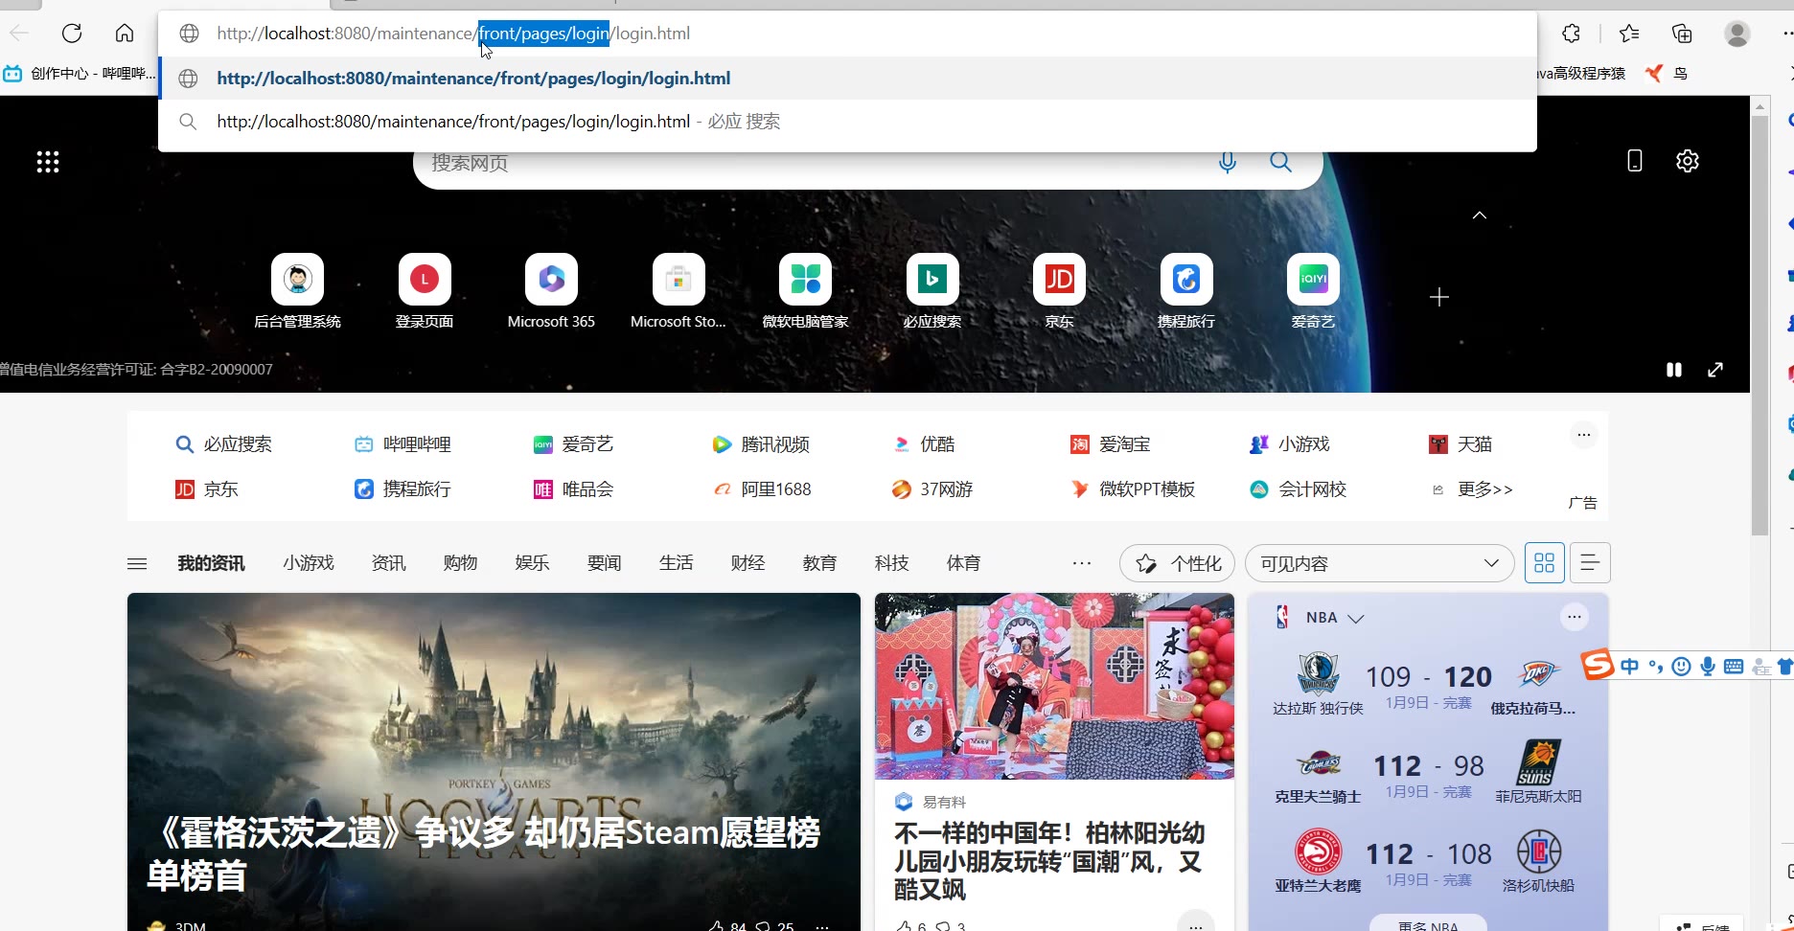Open the 哔哩哔哩 quick link
The image size is (1794, 931).
pos(402,444)
